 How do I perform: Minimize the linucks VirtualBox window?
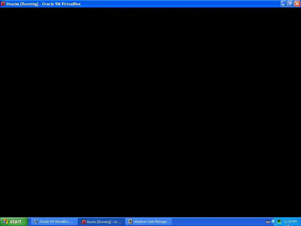[284, 4]
